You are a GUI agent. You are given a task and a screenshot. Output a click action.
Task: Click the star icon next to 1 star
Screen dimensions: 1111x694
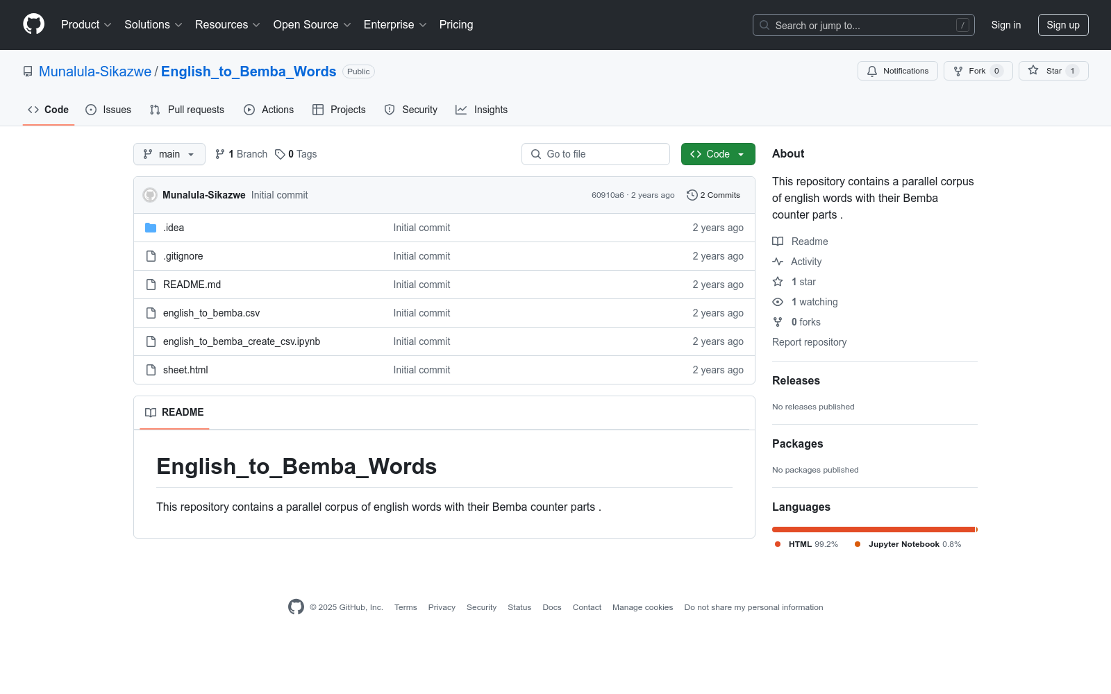pos(778,282)
